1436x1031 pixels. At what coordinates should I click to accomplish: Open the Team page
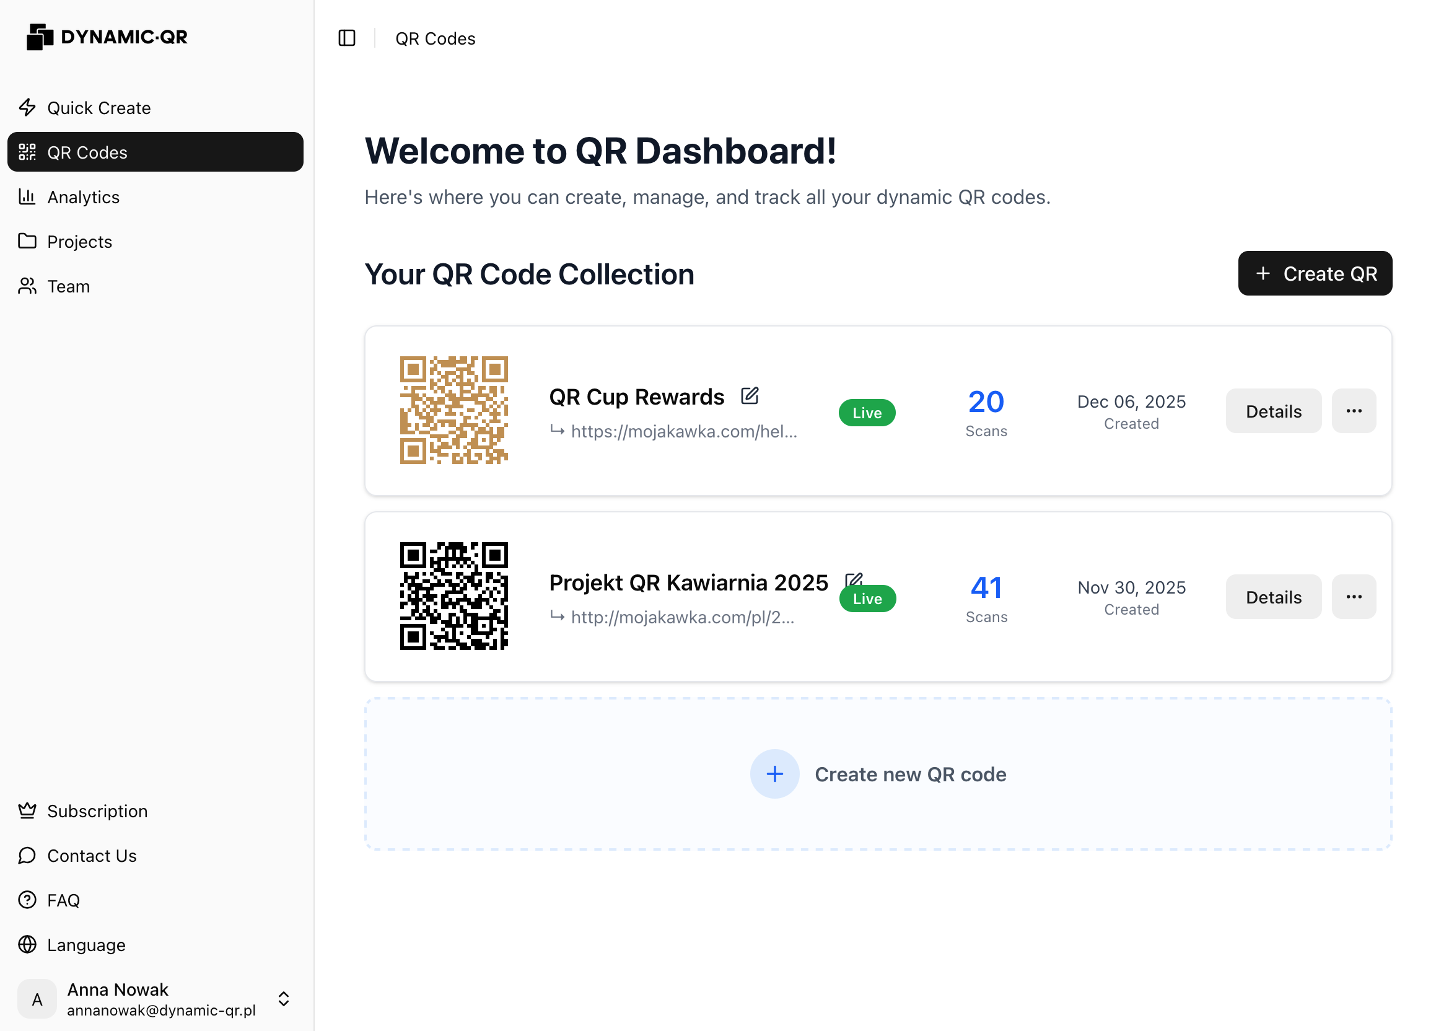68,286
